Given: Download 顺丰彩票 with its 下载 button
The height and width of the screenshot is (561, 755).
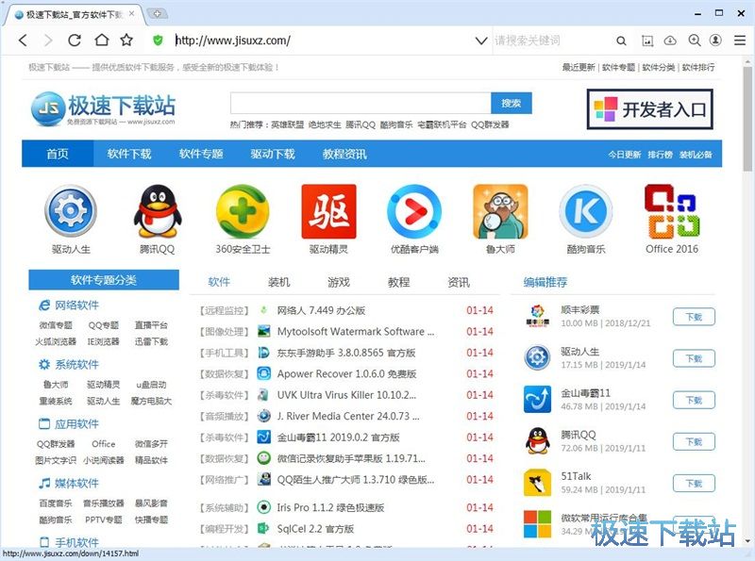Looking at the screenshot, I should [x=694, y=317].
